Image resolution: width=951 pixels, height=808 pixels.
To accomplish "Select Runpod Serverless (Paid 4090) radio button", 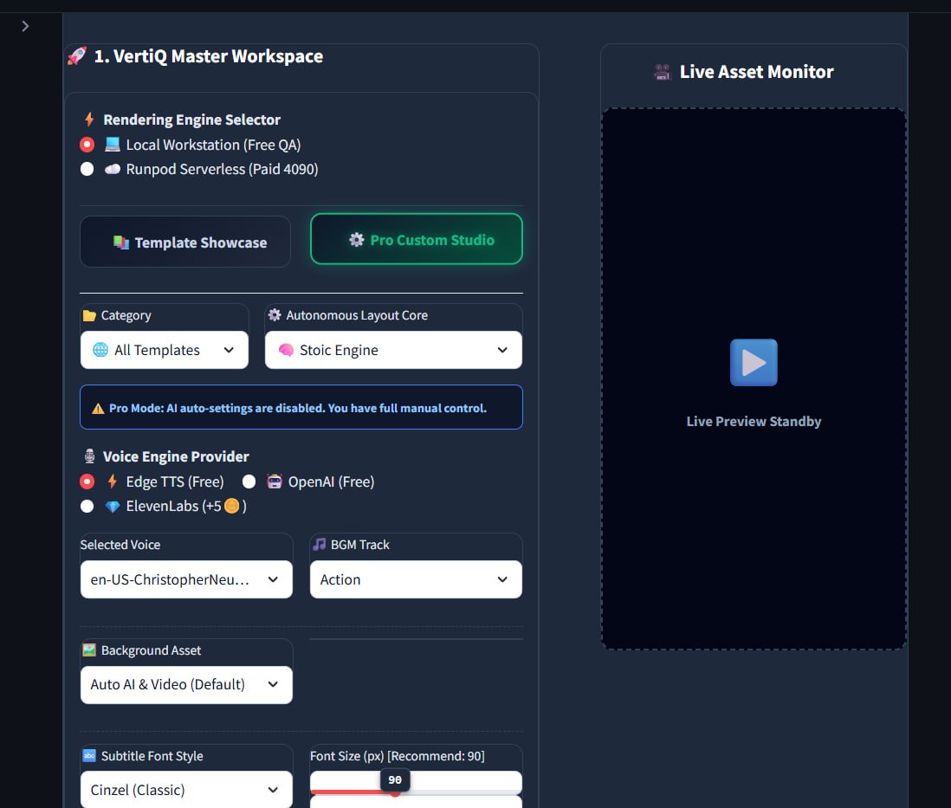I will click(x=87, y=169).
